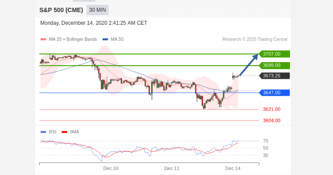Select the S&P 500 (CME) title

(x=61, y=10)
